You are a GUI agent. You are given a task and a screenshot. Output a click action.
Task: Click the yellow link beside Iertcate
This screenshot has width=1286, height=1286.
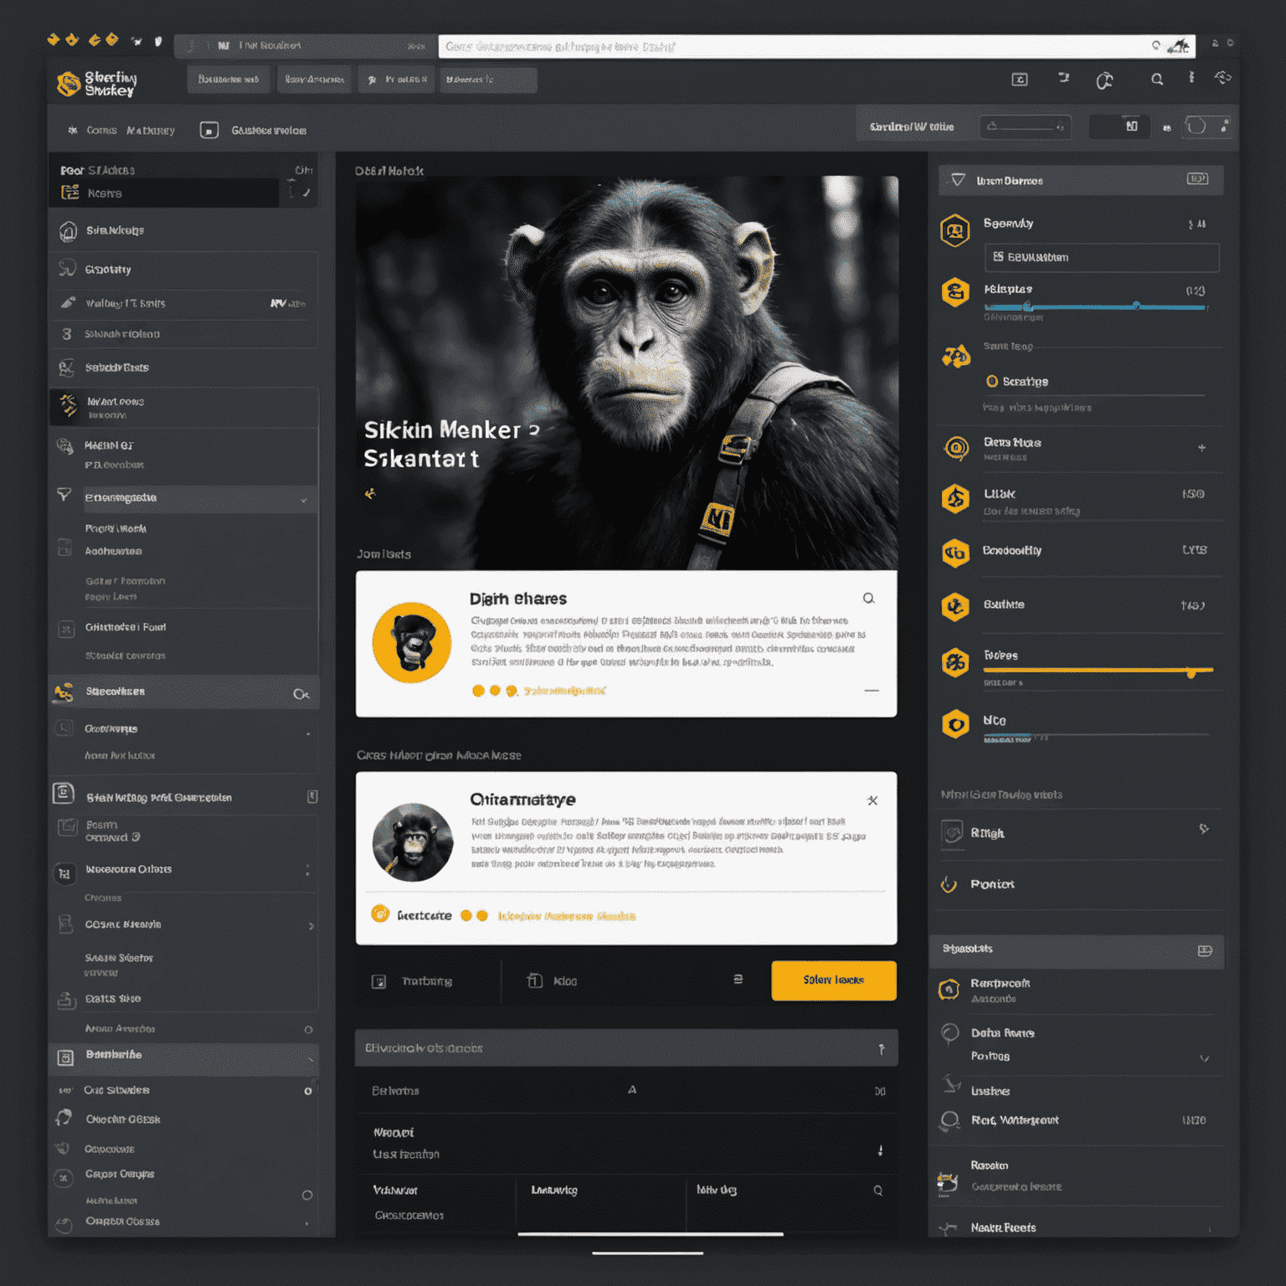pos(567,916)
